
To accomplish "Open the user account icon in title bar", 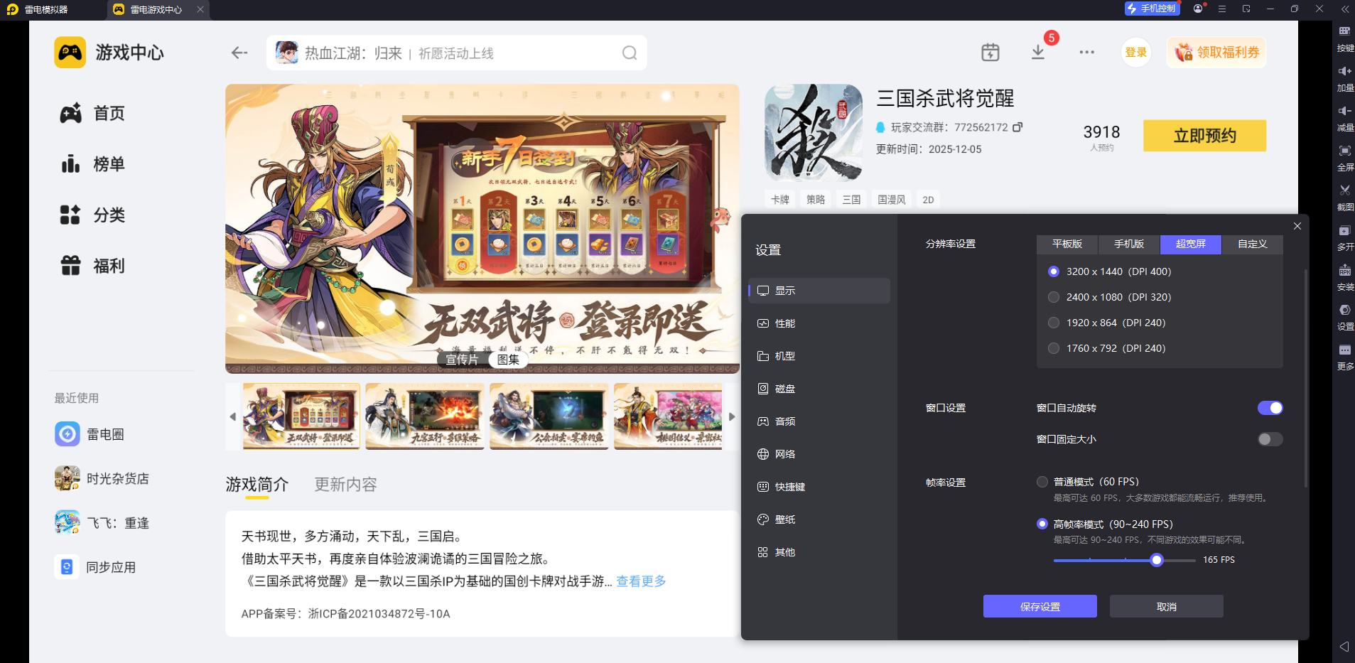I will (1199, 9).
